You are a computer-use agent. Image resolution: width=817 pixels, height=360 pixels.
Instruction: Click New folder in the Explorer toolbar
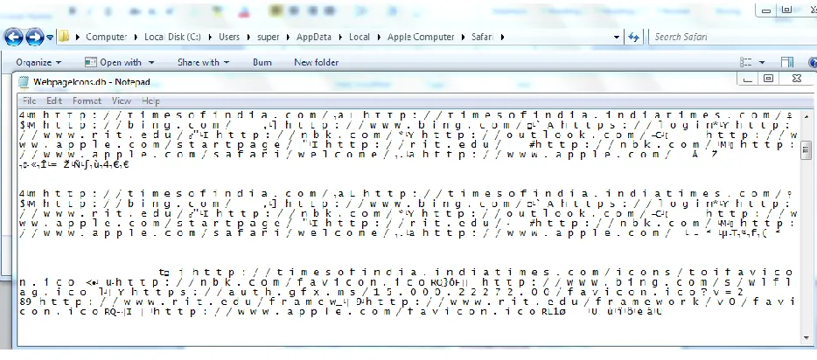click(x=317, y=62)
